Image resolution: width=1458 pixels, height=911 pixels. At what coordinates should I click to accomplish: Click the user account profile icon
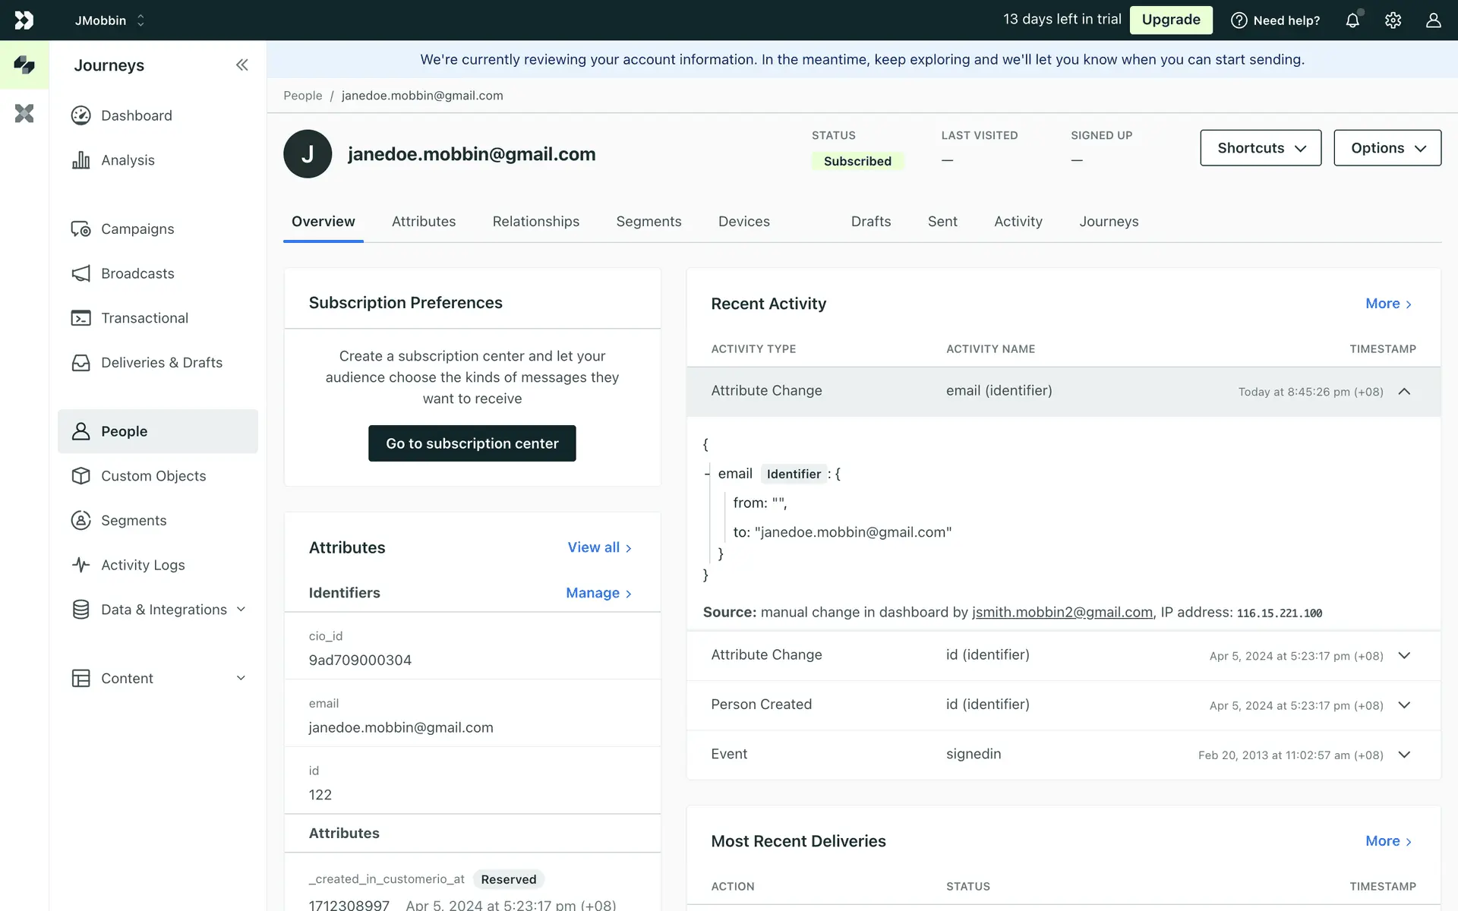[x=1433, y=20]
